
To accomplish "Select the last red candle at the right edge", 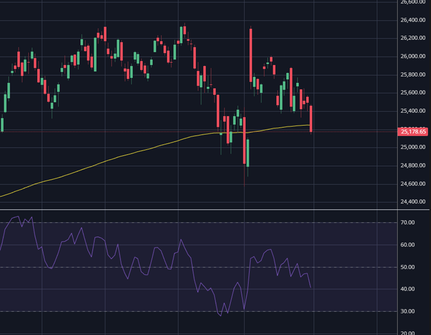I will click(311, 119).
